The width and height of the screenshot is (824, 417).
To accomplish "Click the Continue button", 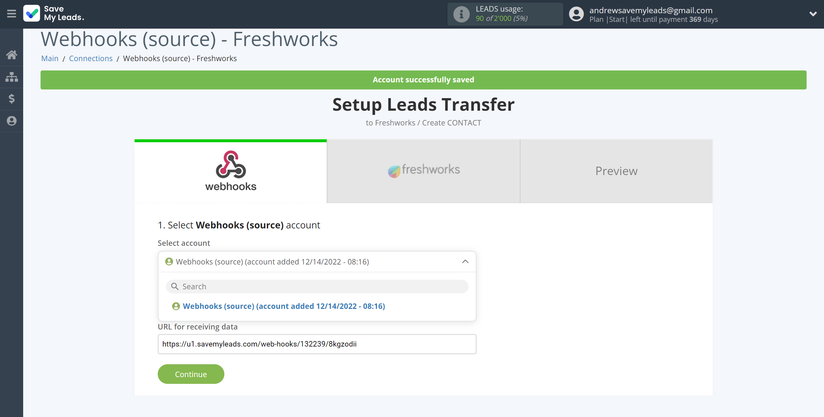I will coord(191,374).
